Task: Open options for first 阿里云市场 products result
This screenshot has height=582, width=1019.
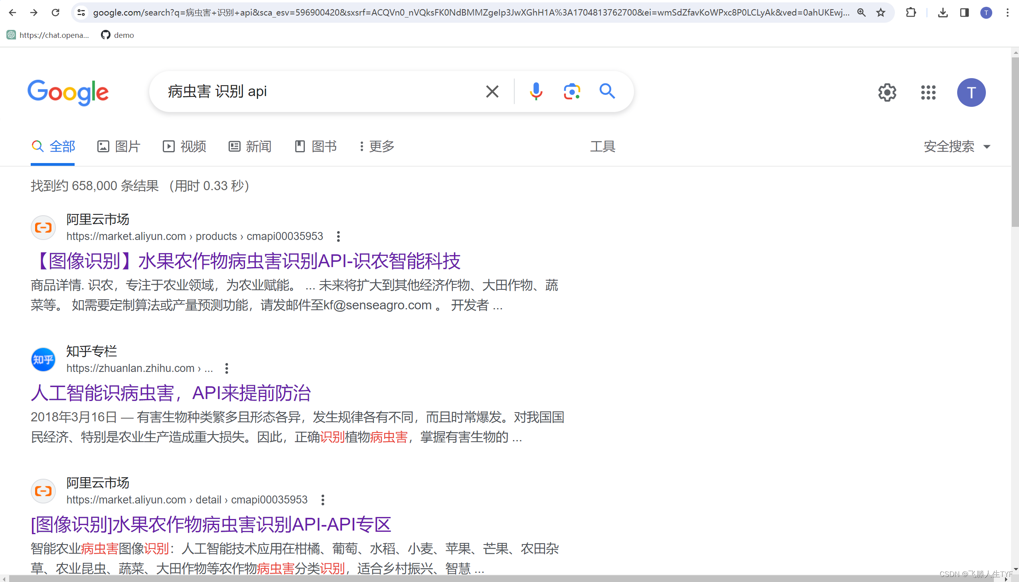Action: 338,237
